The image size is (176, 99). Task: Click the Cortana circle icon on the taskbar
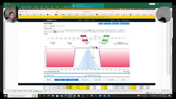coord(40,96)
